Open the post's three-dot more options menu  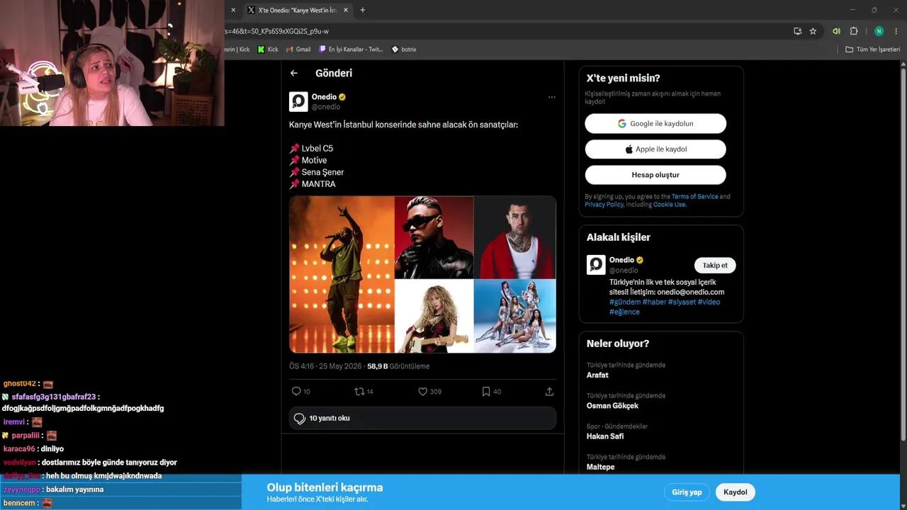coord(551,97)
